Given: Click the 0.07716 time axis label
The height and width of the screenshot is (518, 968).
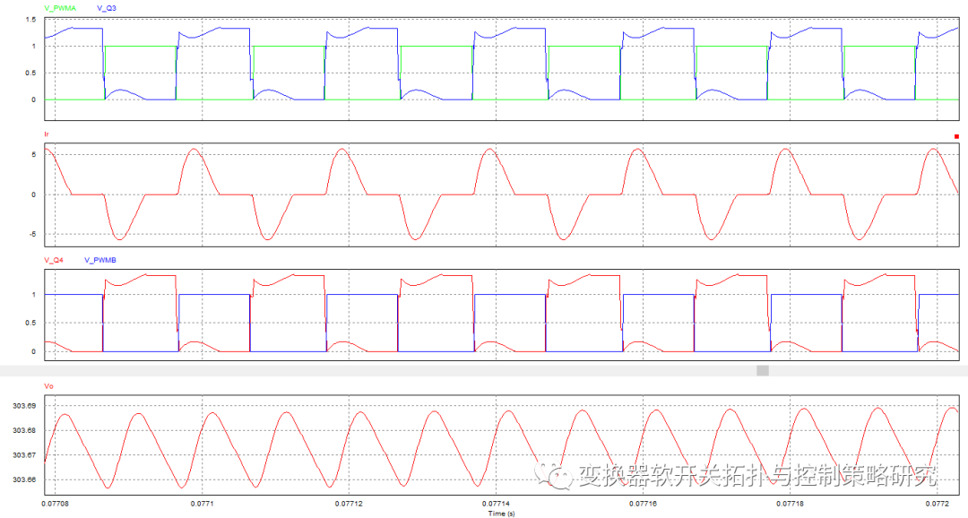Looking at the screenshot, I should [x=643, y=504].
